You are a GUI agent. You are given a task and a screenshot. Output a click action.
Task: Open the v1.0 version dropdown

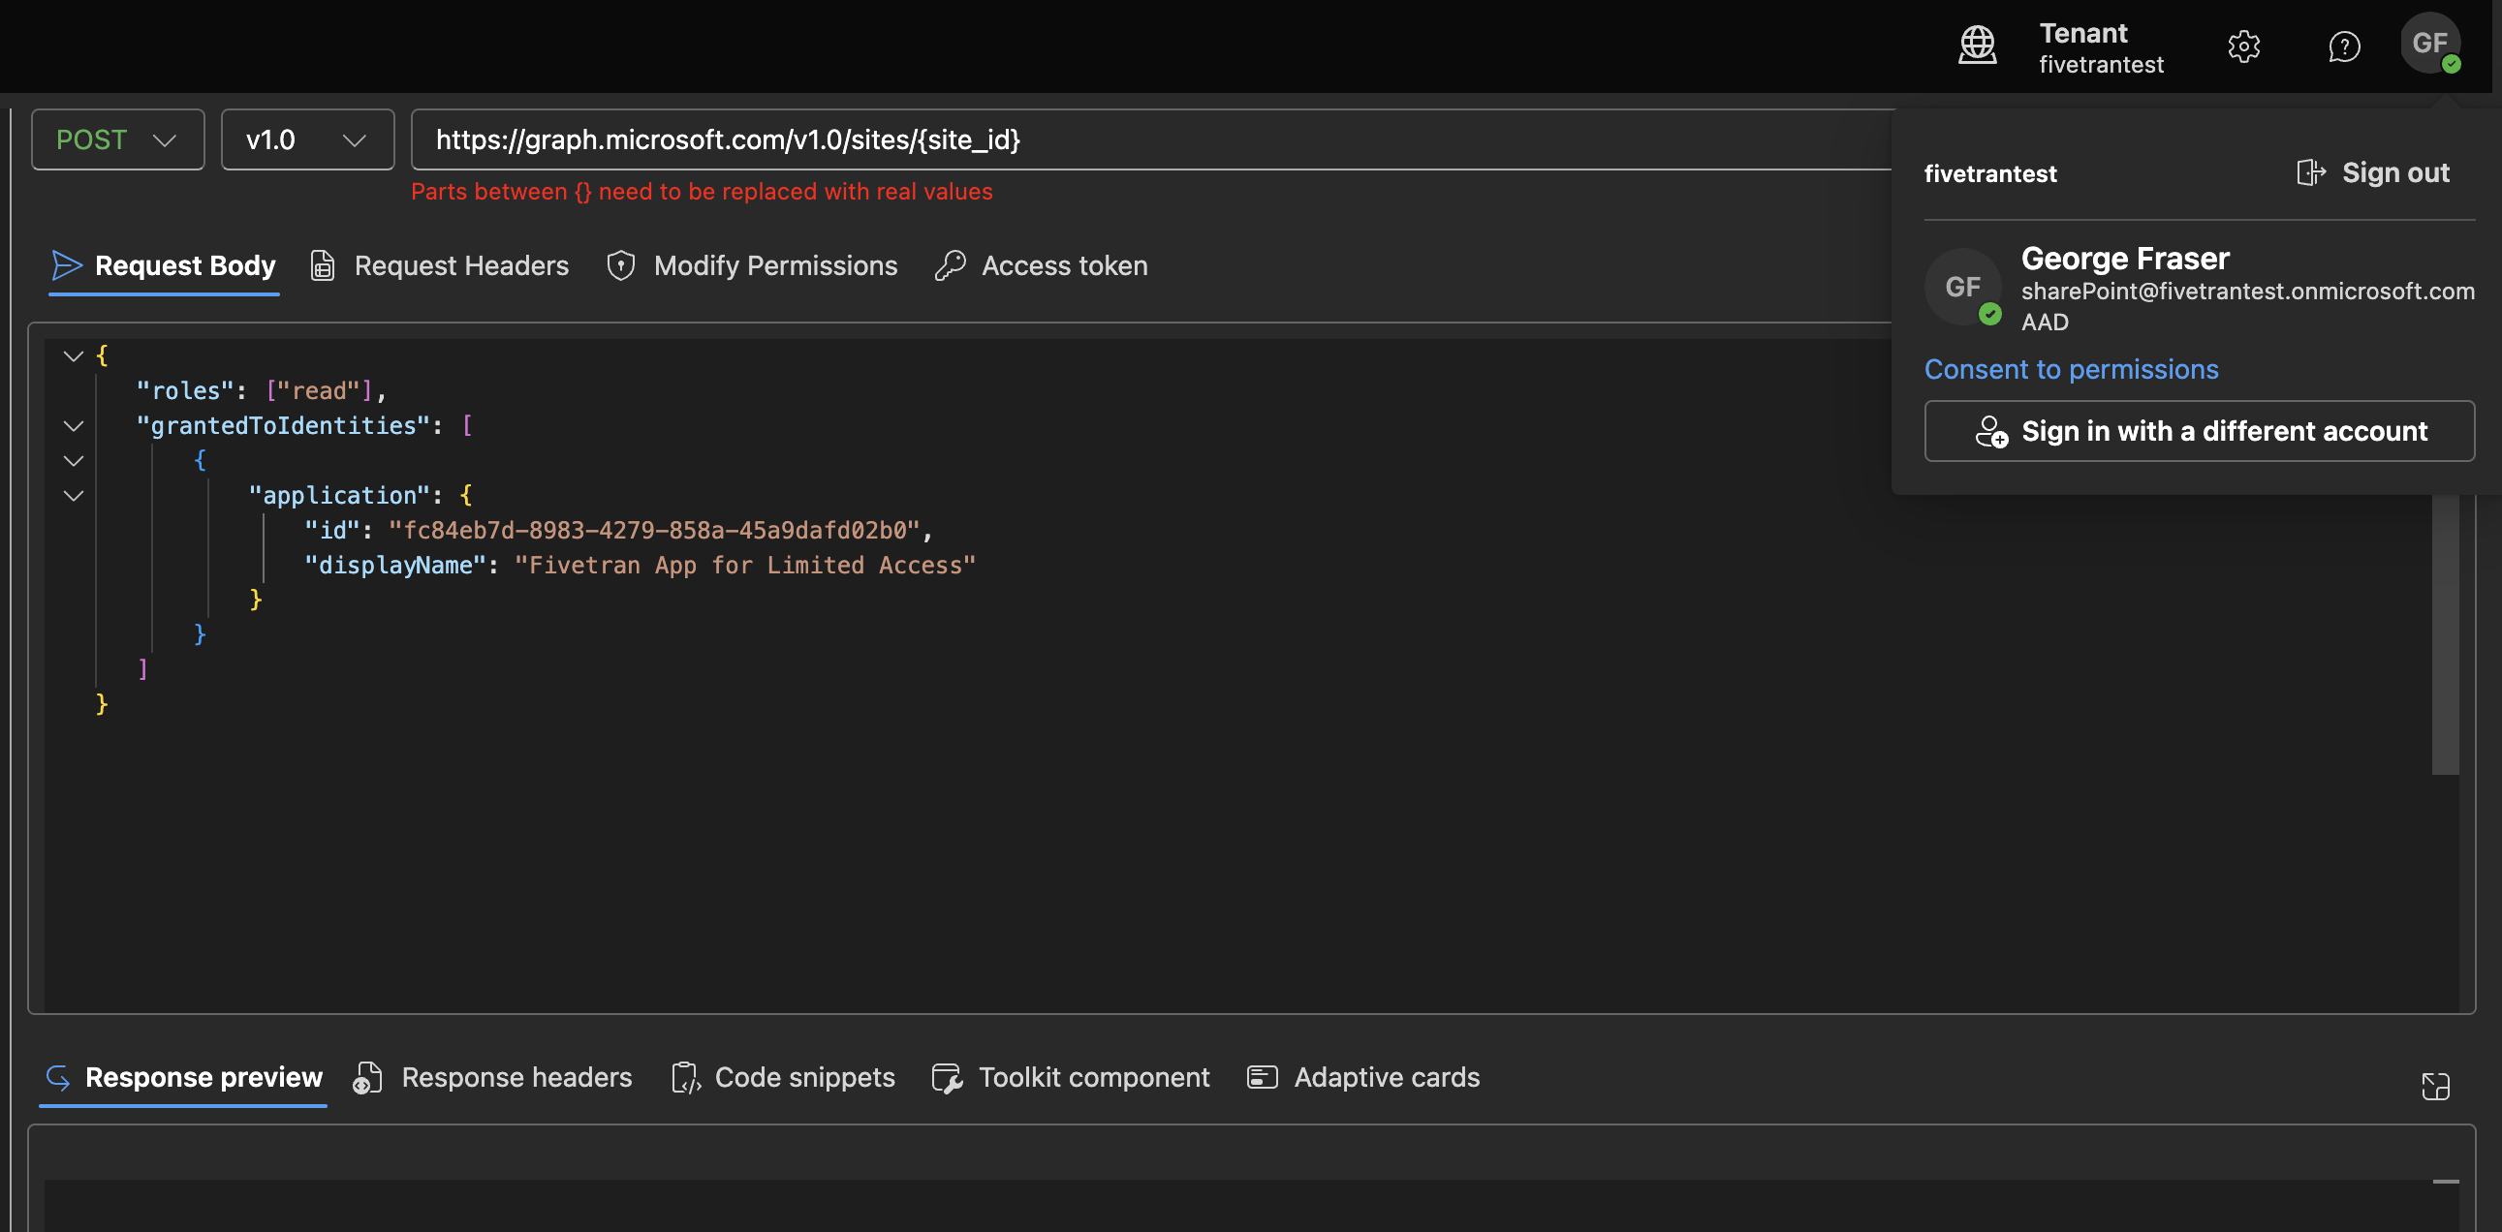point(307,139)
